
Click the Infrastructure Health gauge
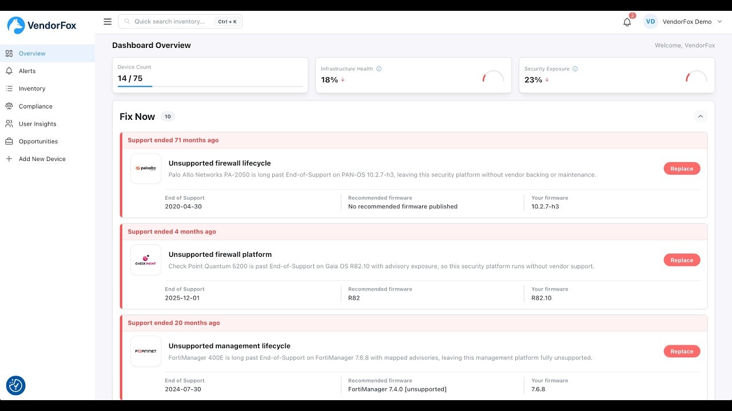pos(493,76)
